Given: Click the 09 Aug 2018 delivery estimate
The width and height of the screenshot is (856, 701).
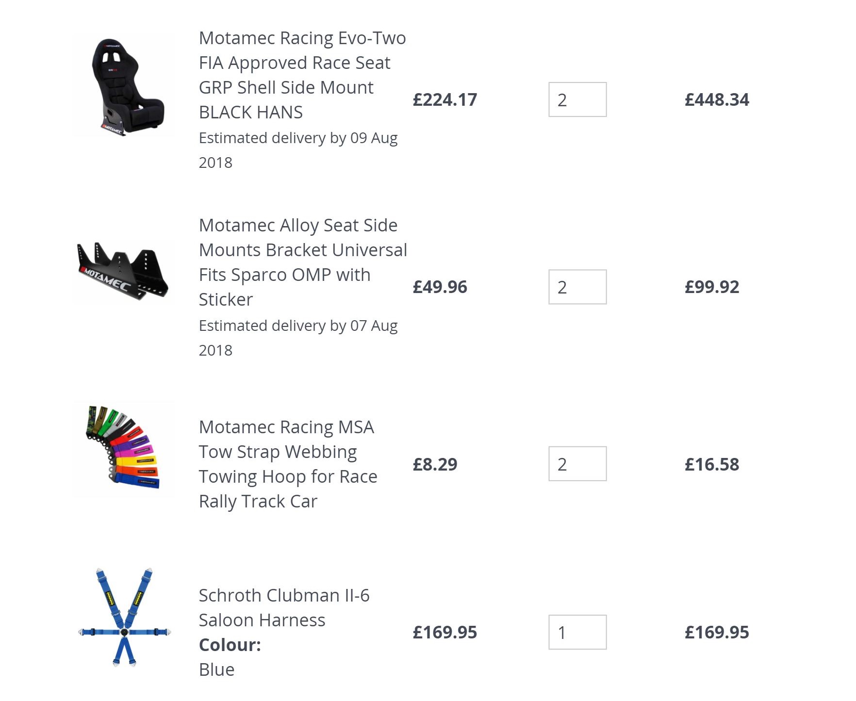Looking at the screenshot, I should 297,150.
